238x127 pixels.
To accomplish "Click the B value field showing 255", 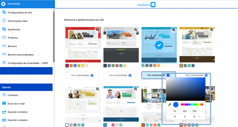I will click(195, 111).
